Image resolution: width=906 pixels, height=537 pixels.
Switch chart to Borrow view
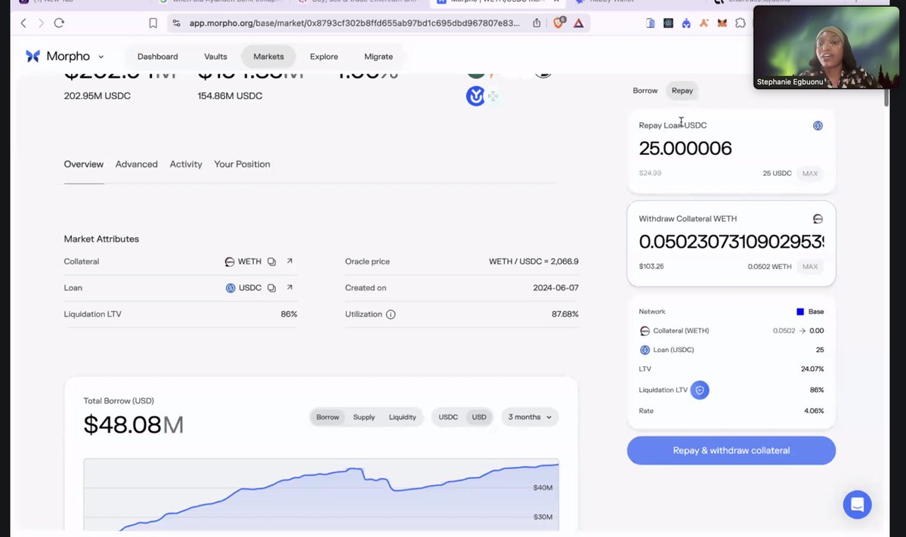point(328,417)
